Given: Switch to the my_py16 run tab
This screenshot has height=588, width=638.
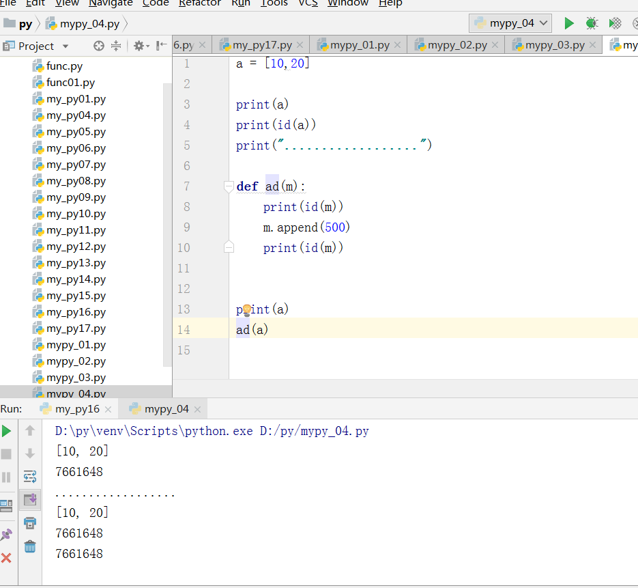Looking at the screenshot, I should point(76,409).
